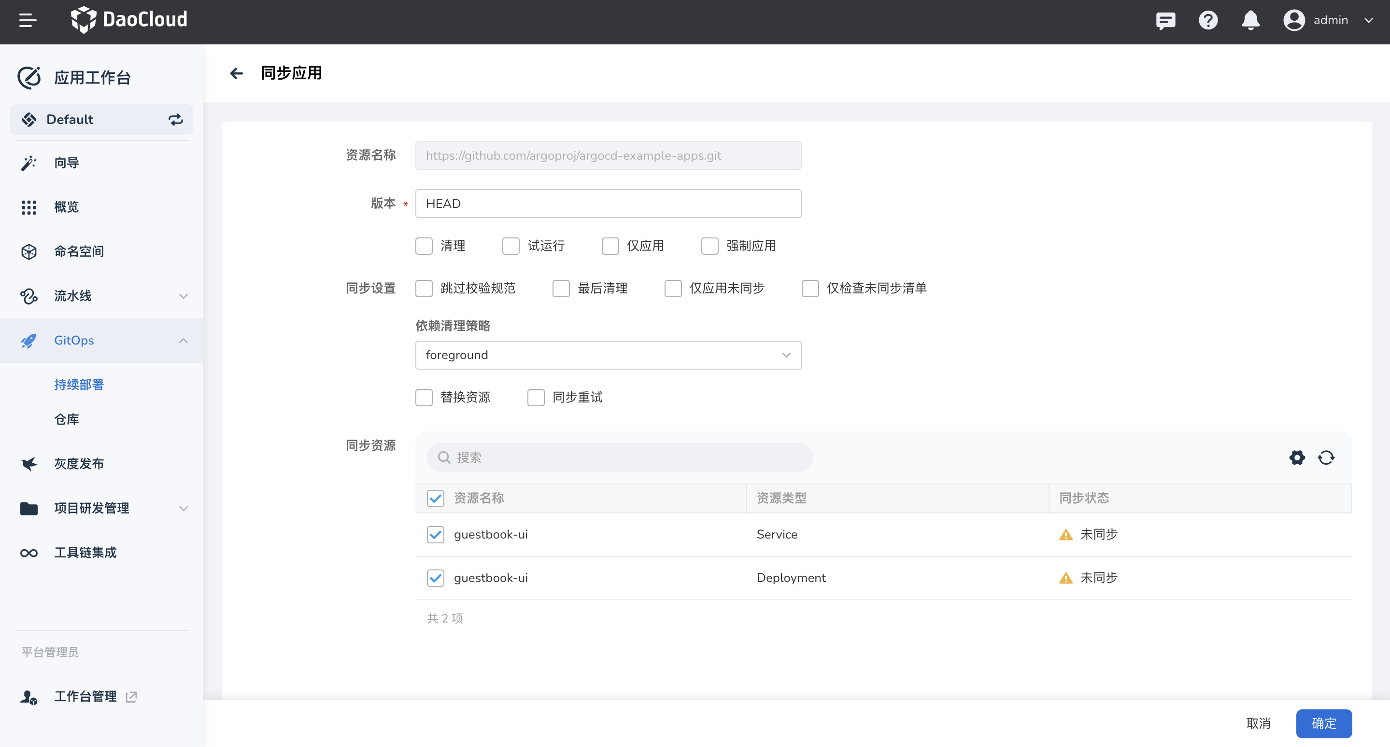Toggle the select-all resources checkbox
This screenshot has width=1390, height=747.
pos(436,498)
